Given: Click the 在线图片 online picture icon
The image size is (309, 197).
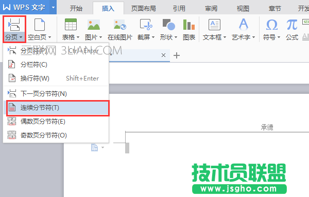Looking at the screenshot, I should (120, 25).
